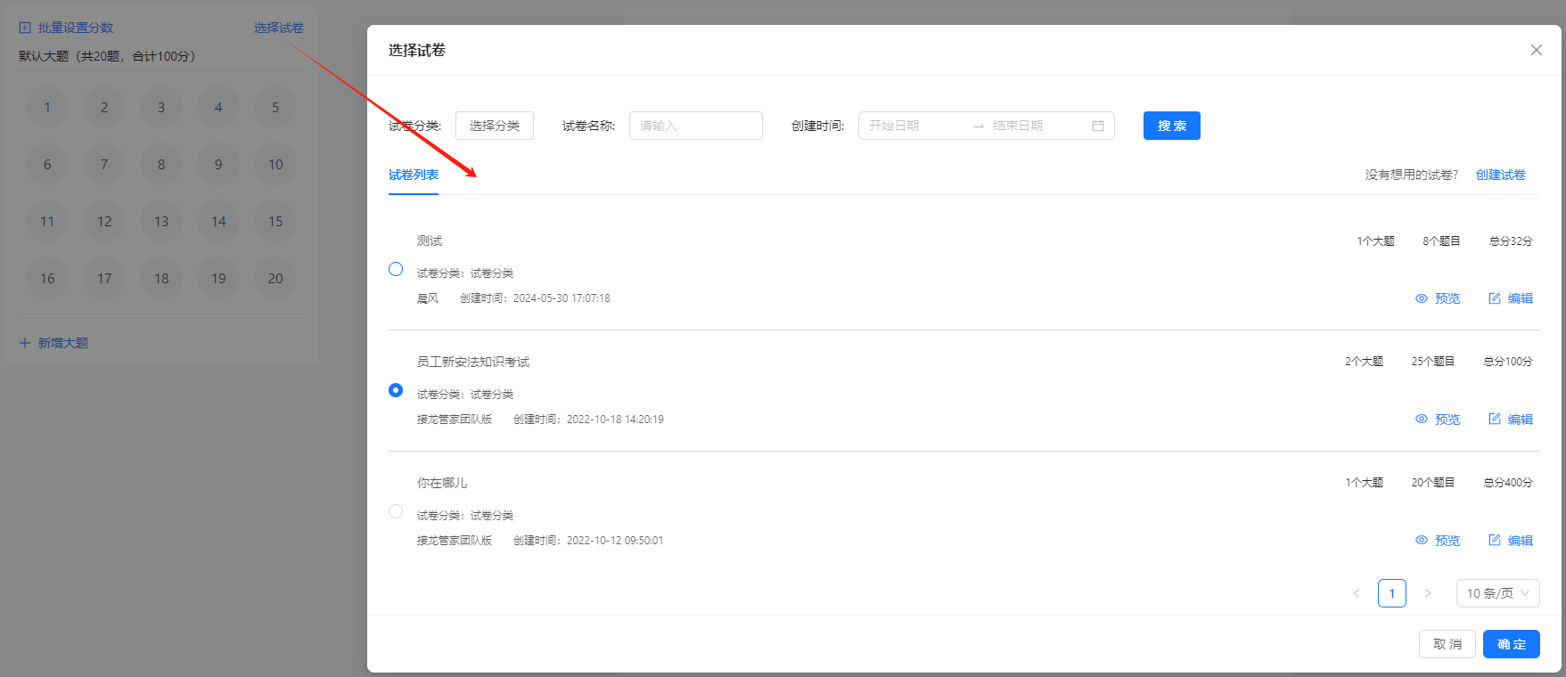Select the 你在哪儿 radio button
This screenshot has height=677, width=1566.
[x=396, y=511]
